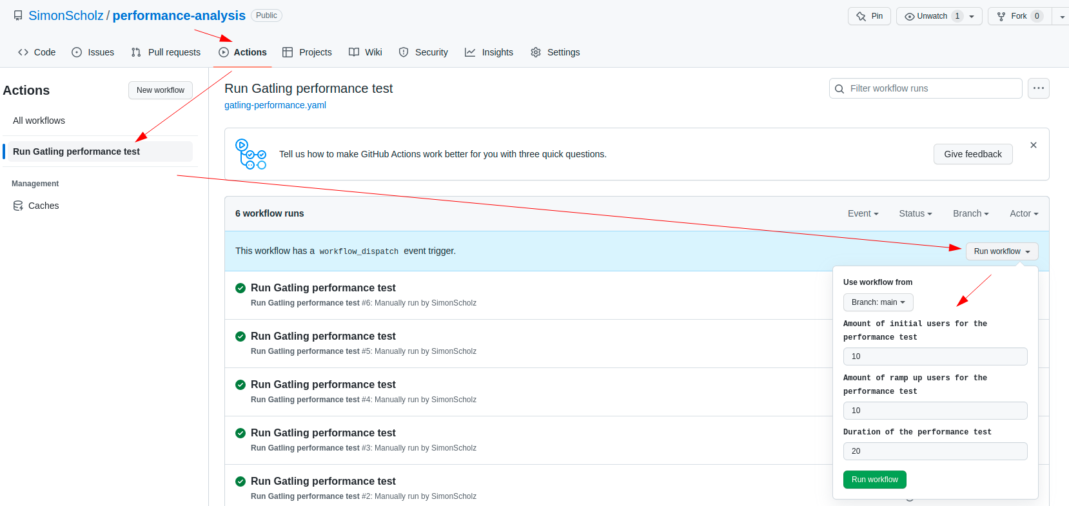
Task: Select the Actions tab
Action: coord(242,52)
